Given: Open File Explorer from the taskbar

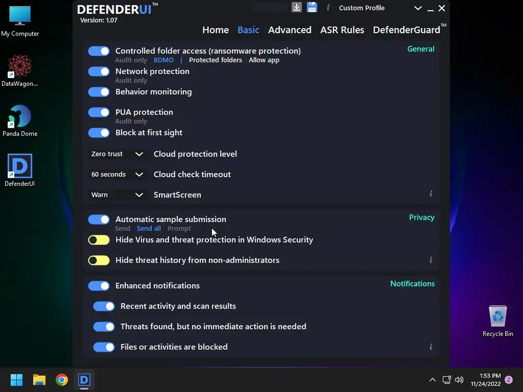Looking at the screenshot, I should [39, 380].
